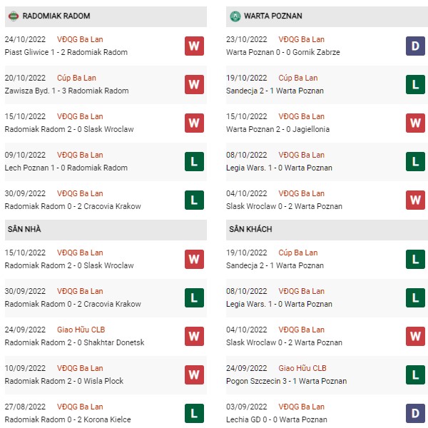Click W badge for Warta Poznan 2-0 Jagiellonia

[x=416, y=123]
